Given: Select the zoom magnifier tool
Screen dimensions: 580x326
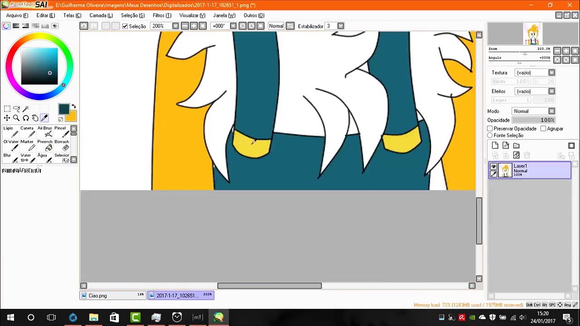Looking at the screenshot, I should click(16, 118).
